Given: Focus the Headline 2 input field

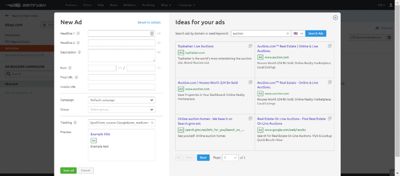Looking at the screenshot, I should (x=121, y=43).
